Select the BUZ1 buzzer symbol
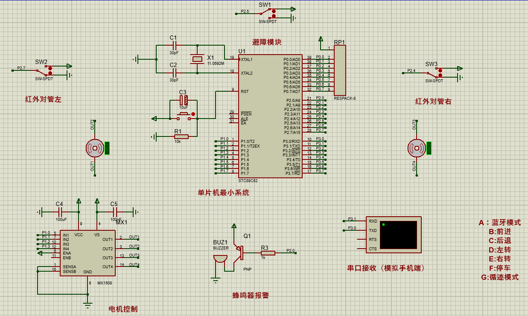This screenshot has width=528, height=316. pos(219,258)
